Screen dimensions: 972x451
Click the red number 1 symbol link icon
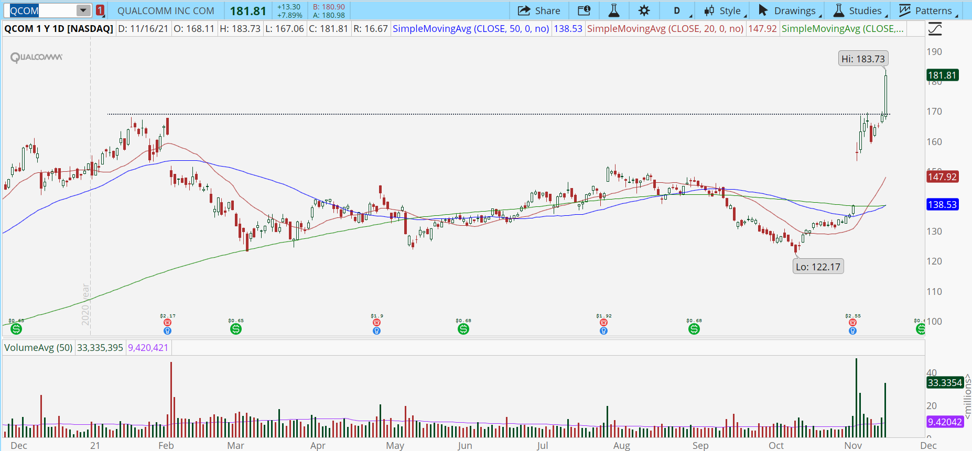[100, 10]
